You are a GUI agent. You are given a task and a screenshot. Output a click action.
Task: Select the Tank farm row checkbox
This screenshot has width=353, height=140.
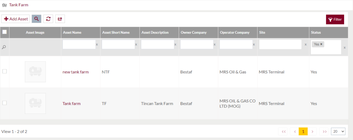pyautogui.click(x=4, y=103)
